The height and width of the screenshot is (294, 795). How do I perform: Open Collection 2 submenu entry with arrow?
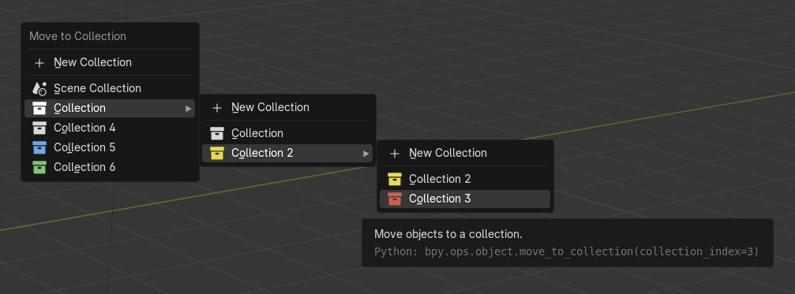(x=287, y=154)
